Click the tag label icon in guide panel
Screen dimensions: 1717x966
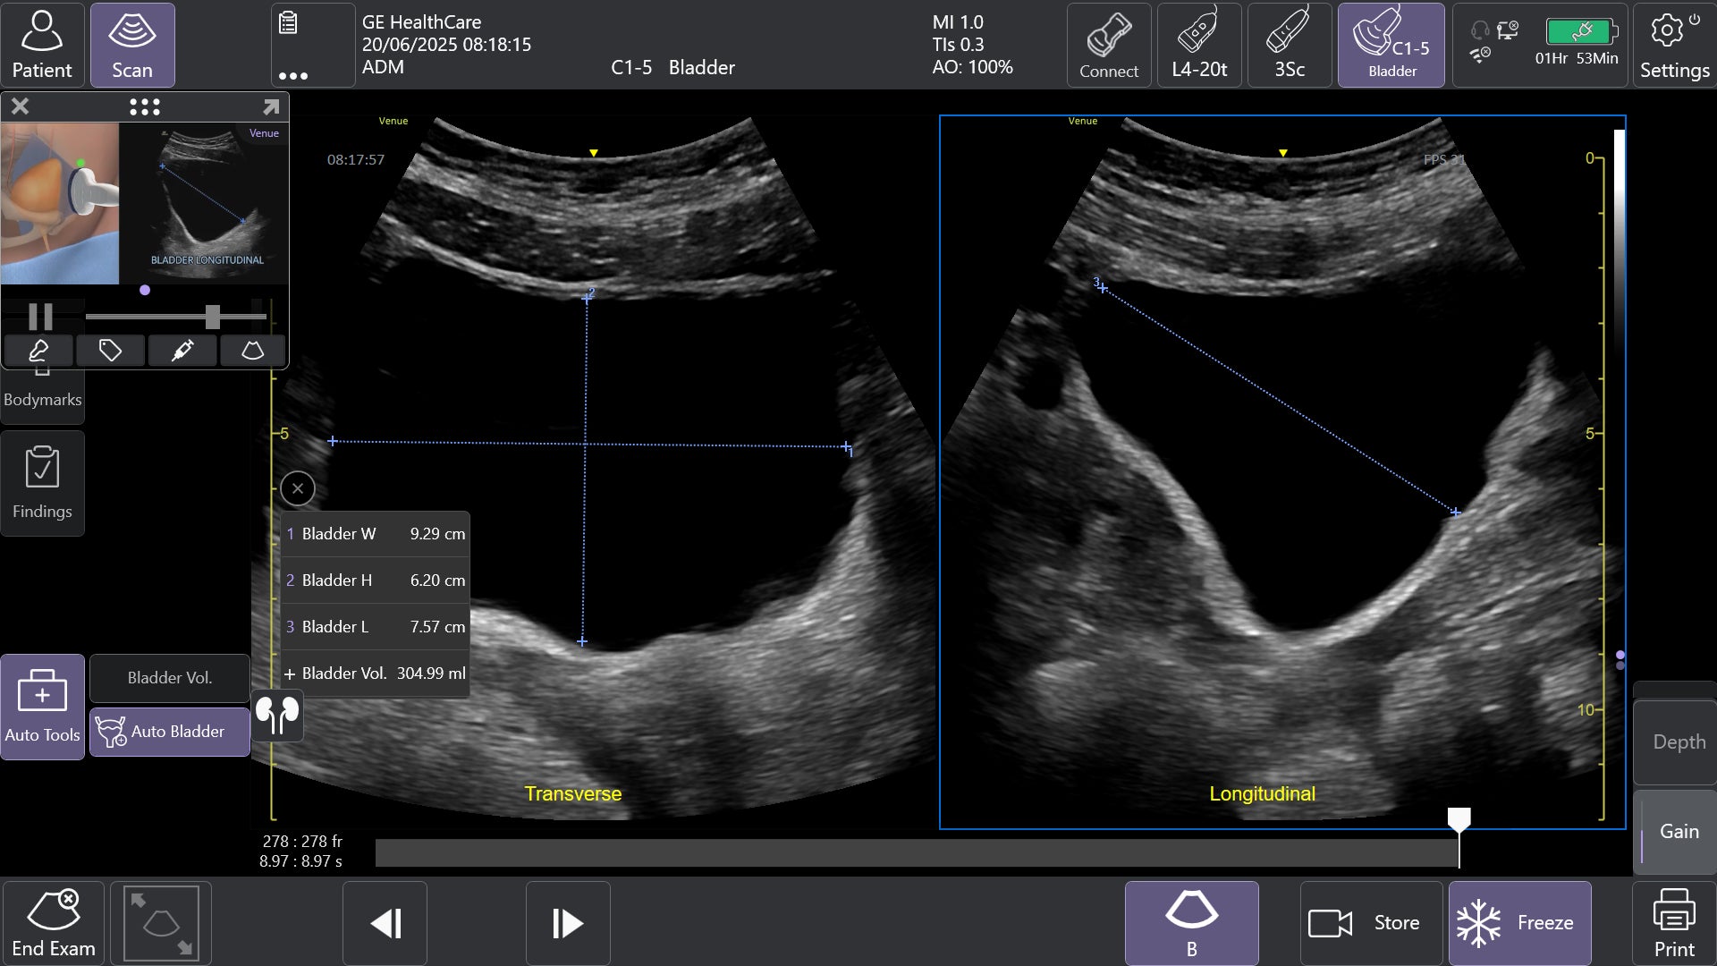(x=110, y=351)
